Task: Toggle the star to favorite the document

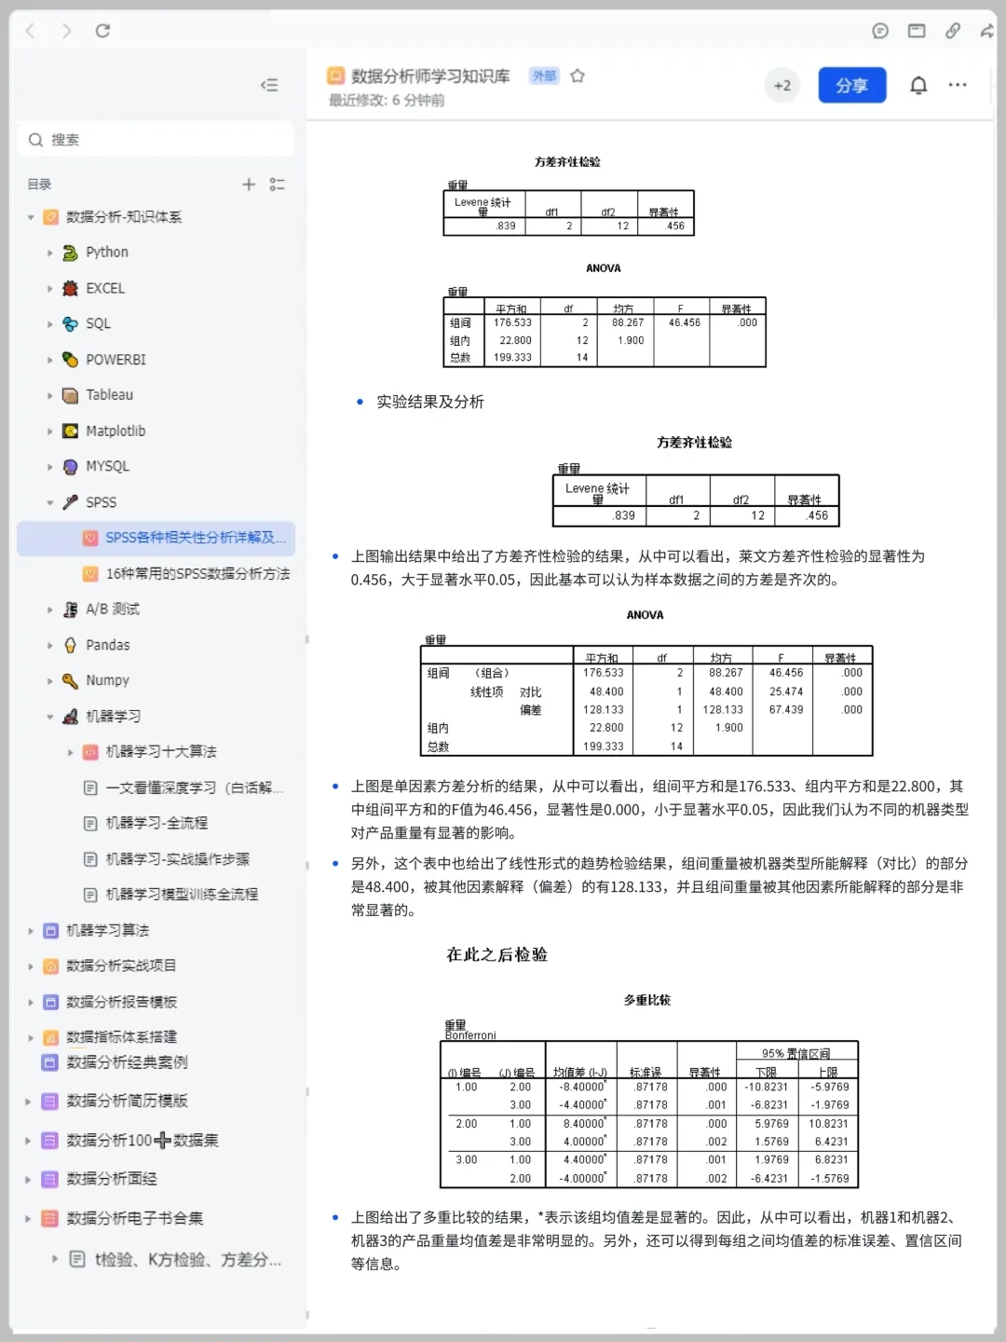Action: point(578,76)
